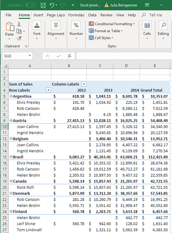Click the Name Box showing G10
Screen dimensions: 172x233
[x=15, y=56]
